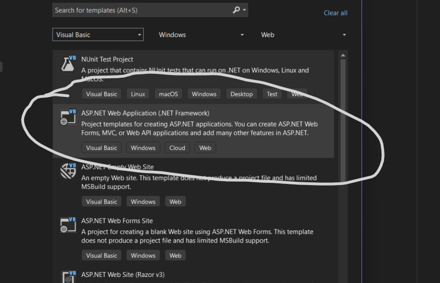
Task: Click the Desktop tag under NUnit Test Project
Action: tap(241, 94)
